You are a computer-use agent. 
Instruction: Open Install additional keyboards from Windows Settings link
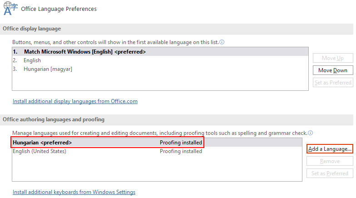pos(74,192)
